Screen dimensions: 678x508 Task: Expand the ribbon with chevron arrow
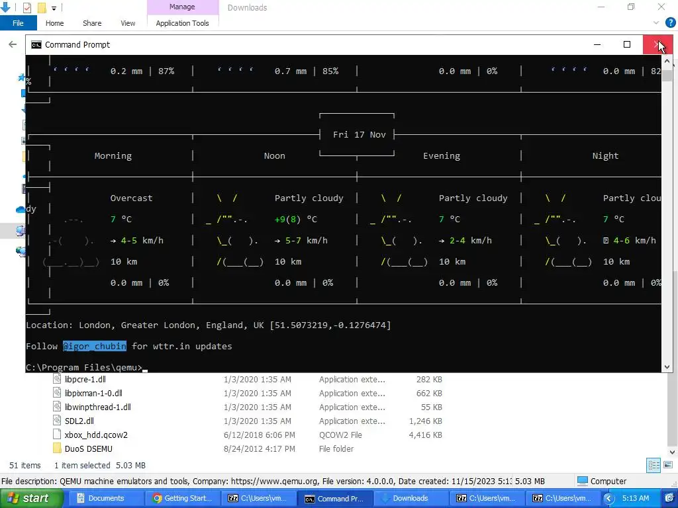[656, 23]
